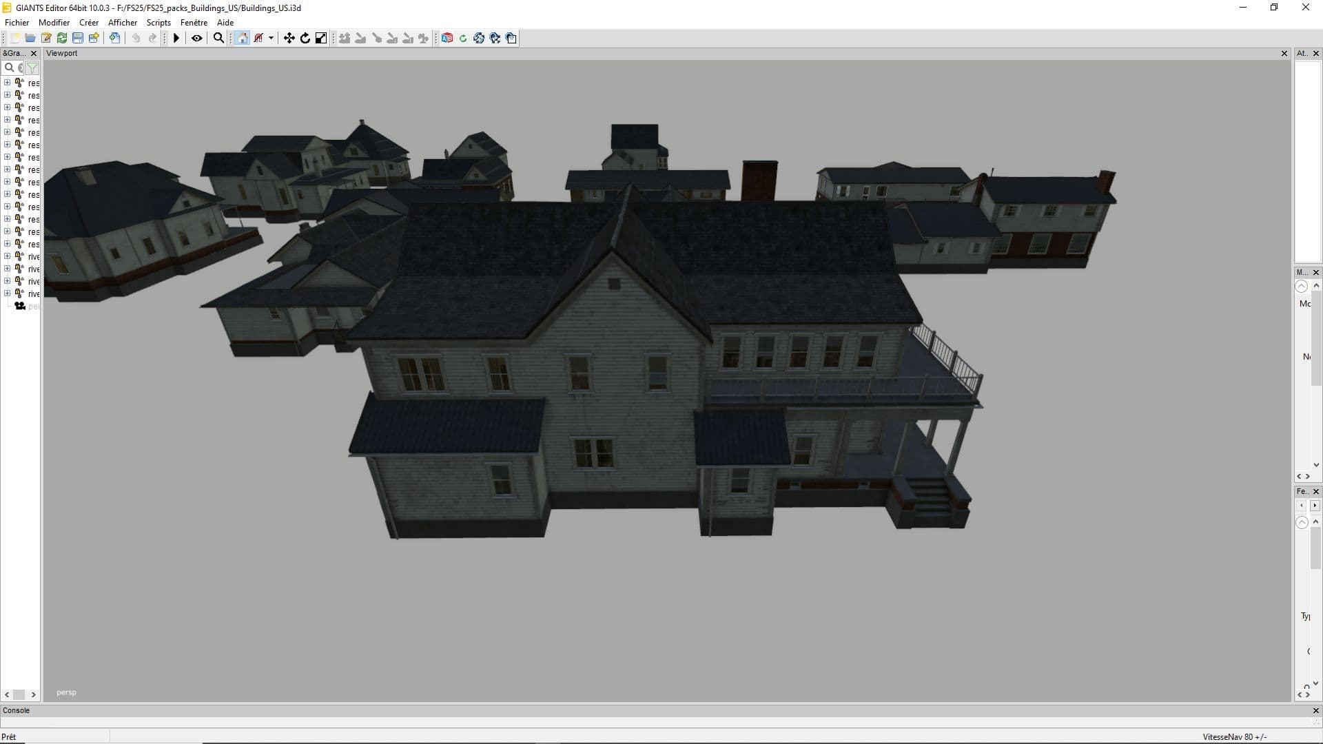Close the Console panel
The height and width of the screenshot is (744, 1323).
point(1315,710)
